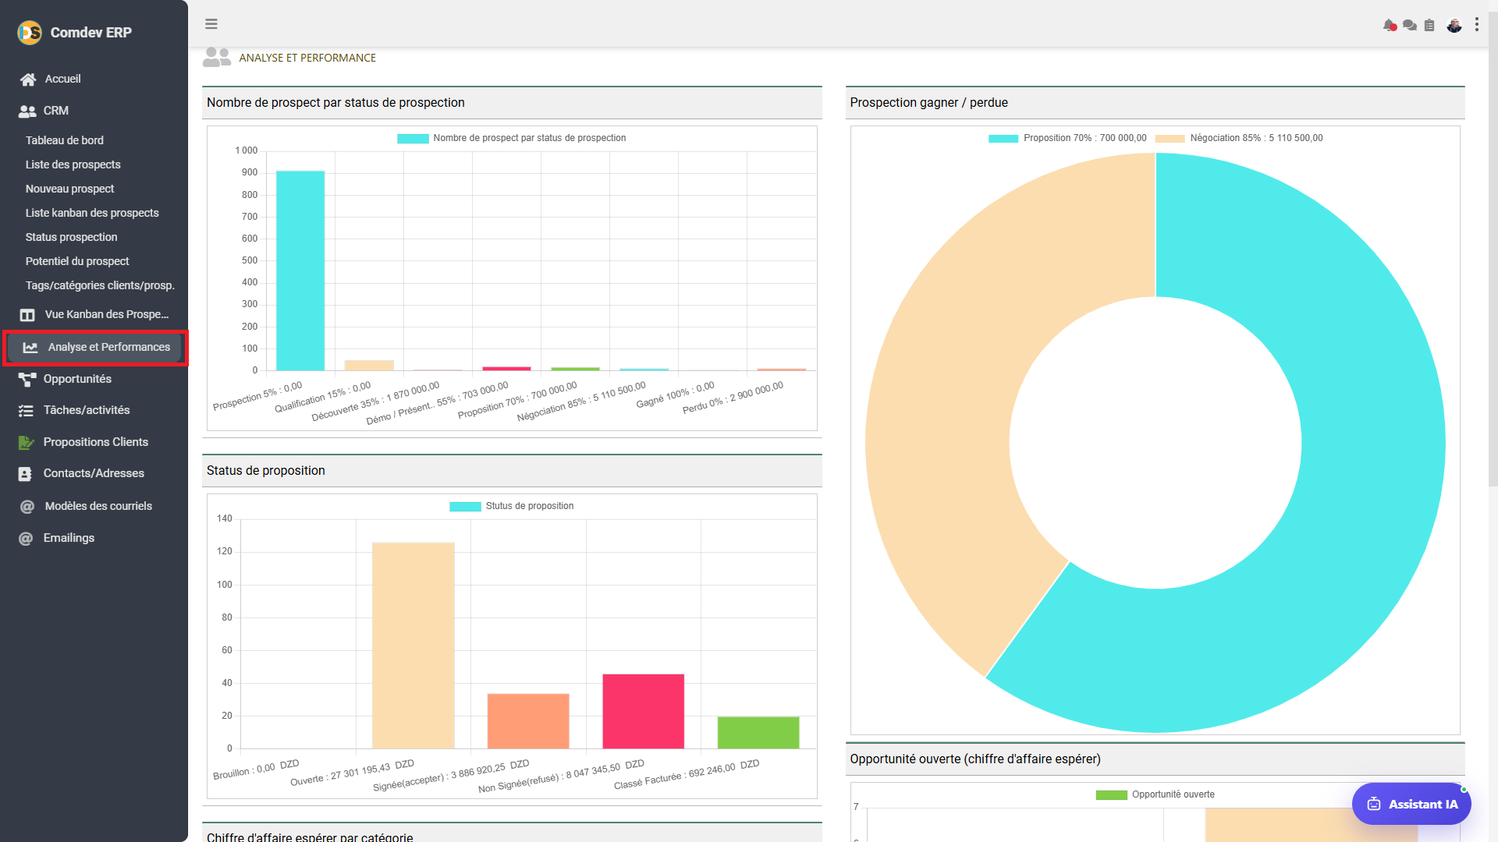Click the Analyse et Performances chart icon
Screen dimensions: 1498x842
[x=30, y=348]
